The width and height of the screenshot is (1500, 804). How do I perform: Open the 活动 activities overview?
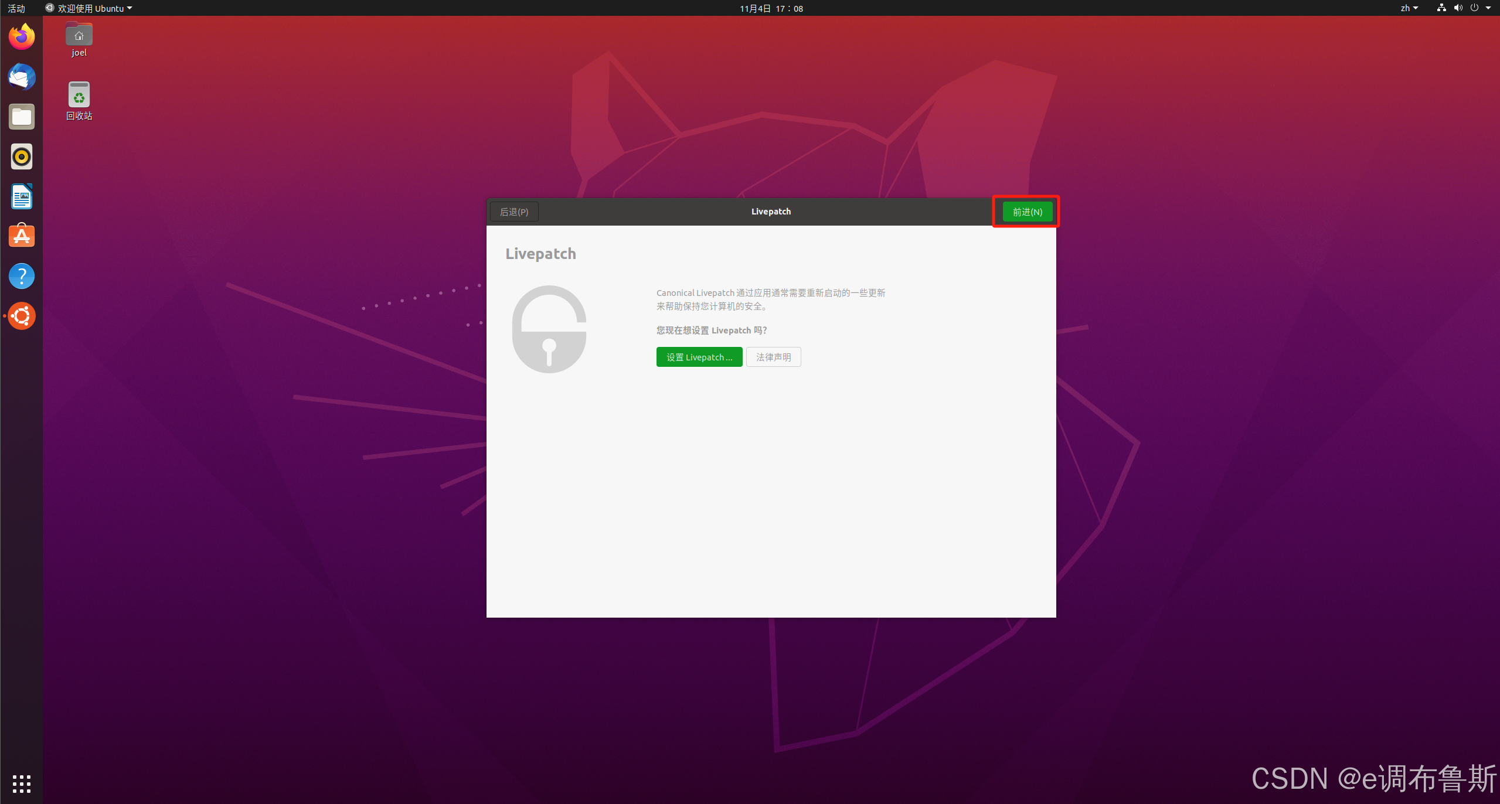pyautogui.click(x=16, y=8)
